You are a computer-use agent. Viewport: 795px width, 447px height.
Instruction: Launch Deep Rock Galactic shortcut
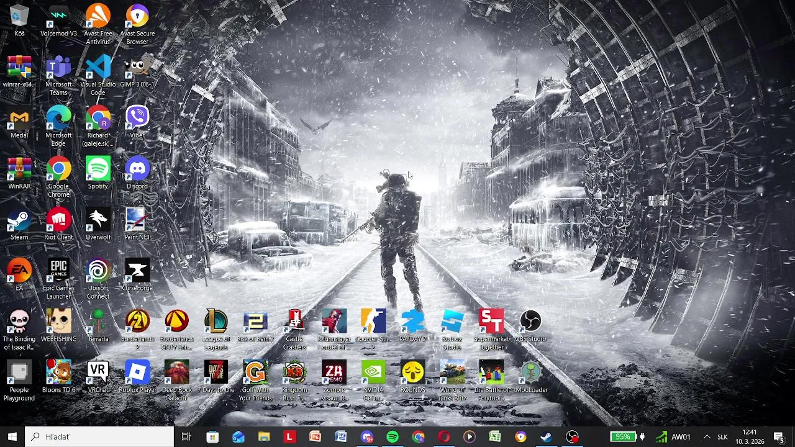(176, 381)
